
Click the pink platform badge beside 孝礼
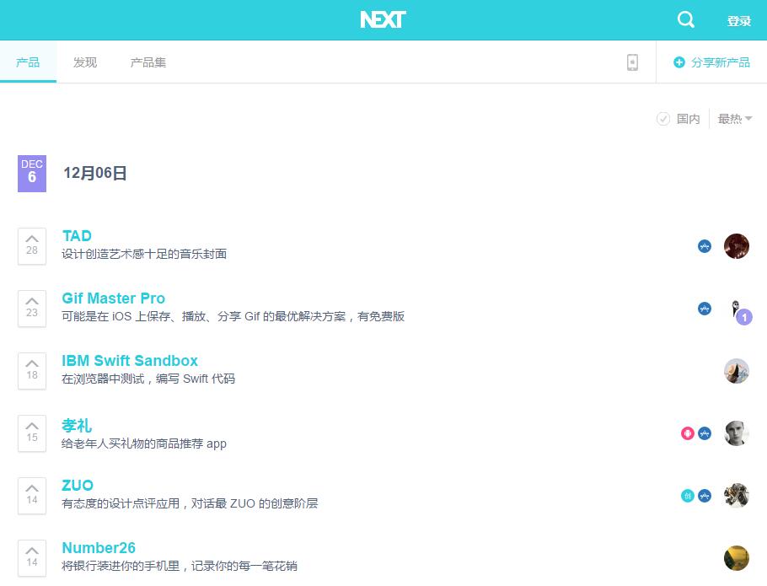pos(686,433)
